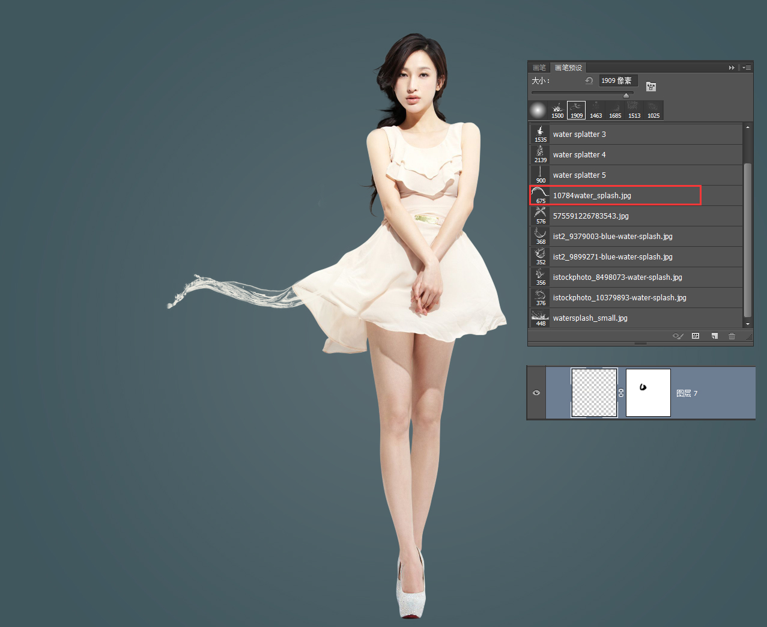
Task: Select the 图层 7 layer mask thumbnail
Action: 648,393
